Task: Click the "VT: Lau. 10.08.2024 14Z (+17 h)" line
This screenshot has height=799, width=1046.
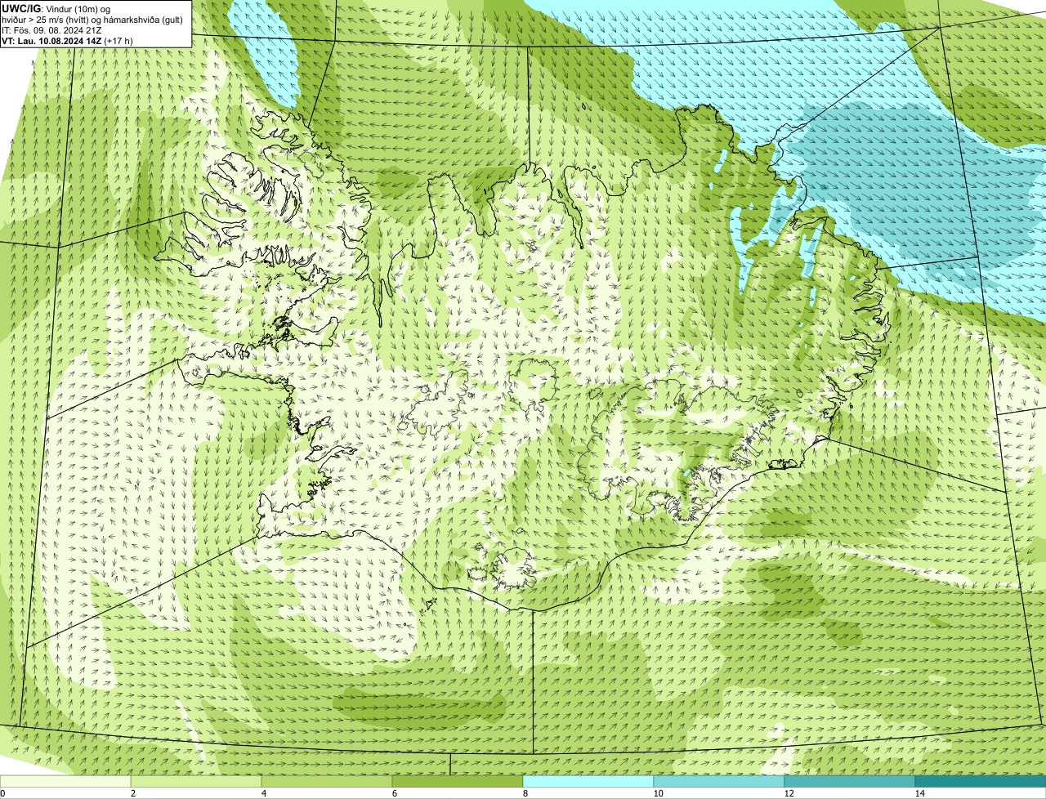Action: coord(68,41)
